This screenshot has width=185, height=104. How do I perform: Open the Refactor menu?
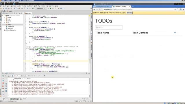point(30,6)
